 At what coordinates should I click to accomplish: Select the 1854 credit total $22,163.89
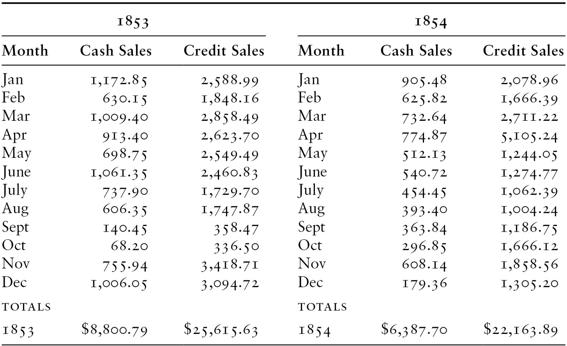pos(521,330)
